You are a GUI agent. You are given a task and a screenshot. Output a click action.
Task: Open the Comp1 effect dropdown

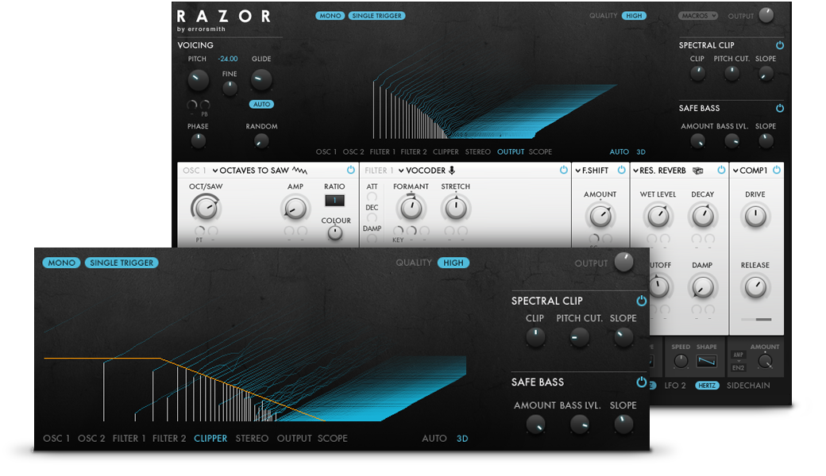tap(750, 171)
